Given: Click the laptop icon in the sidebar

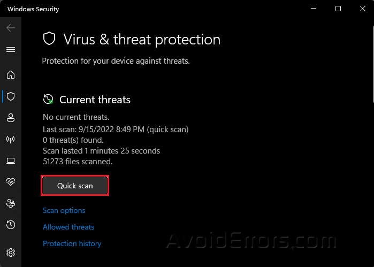Looking at the screenshot, I should point(11,161).
